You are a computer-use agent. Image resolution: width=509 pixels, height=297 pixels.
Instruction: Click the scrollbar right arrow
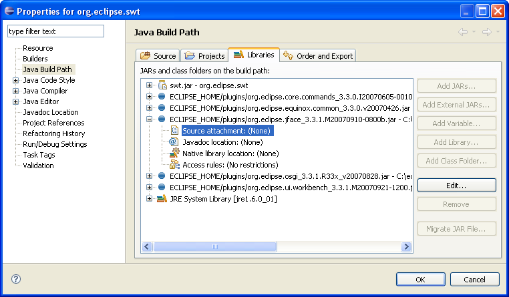[x=406, y=246]
